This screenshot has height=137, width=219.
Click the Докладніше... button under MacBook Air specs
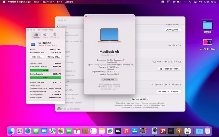coord(109,80)
